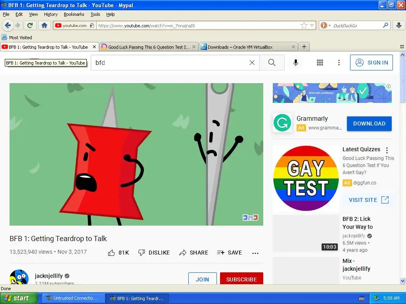Click the JOIN membership button

coord(203,279)
